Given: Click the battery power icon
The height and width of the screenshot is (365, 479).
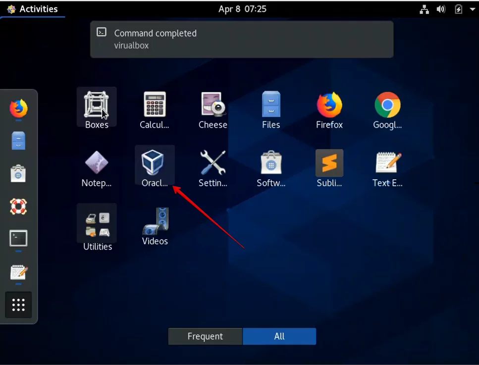Looking at the screenshot, I should 459,9.
